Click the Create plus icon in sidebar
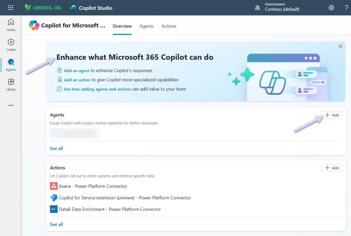The width and height of the screenshot is (351, 236). tap(11, 42)
